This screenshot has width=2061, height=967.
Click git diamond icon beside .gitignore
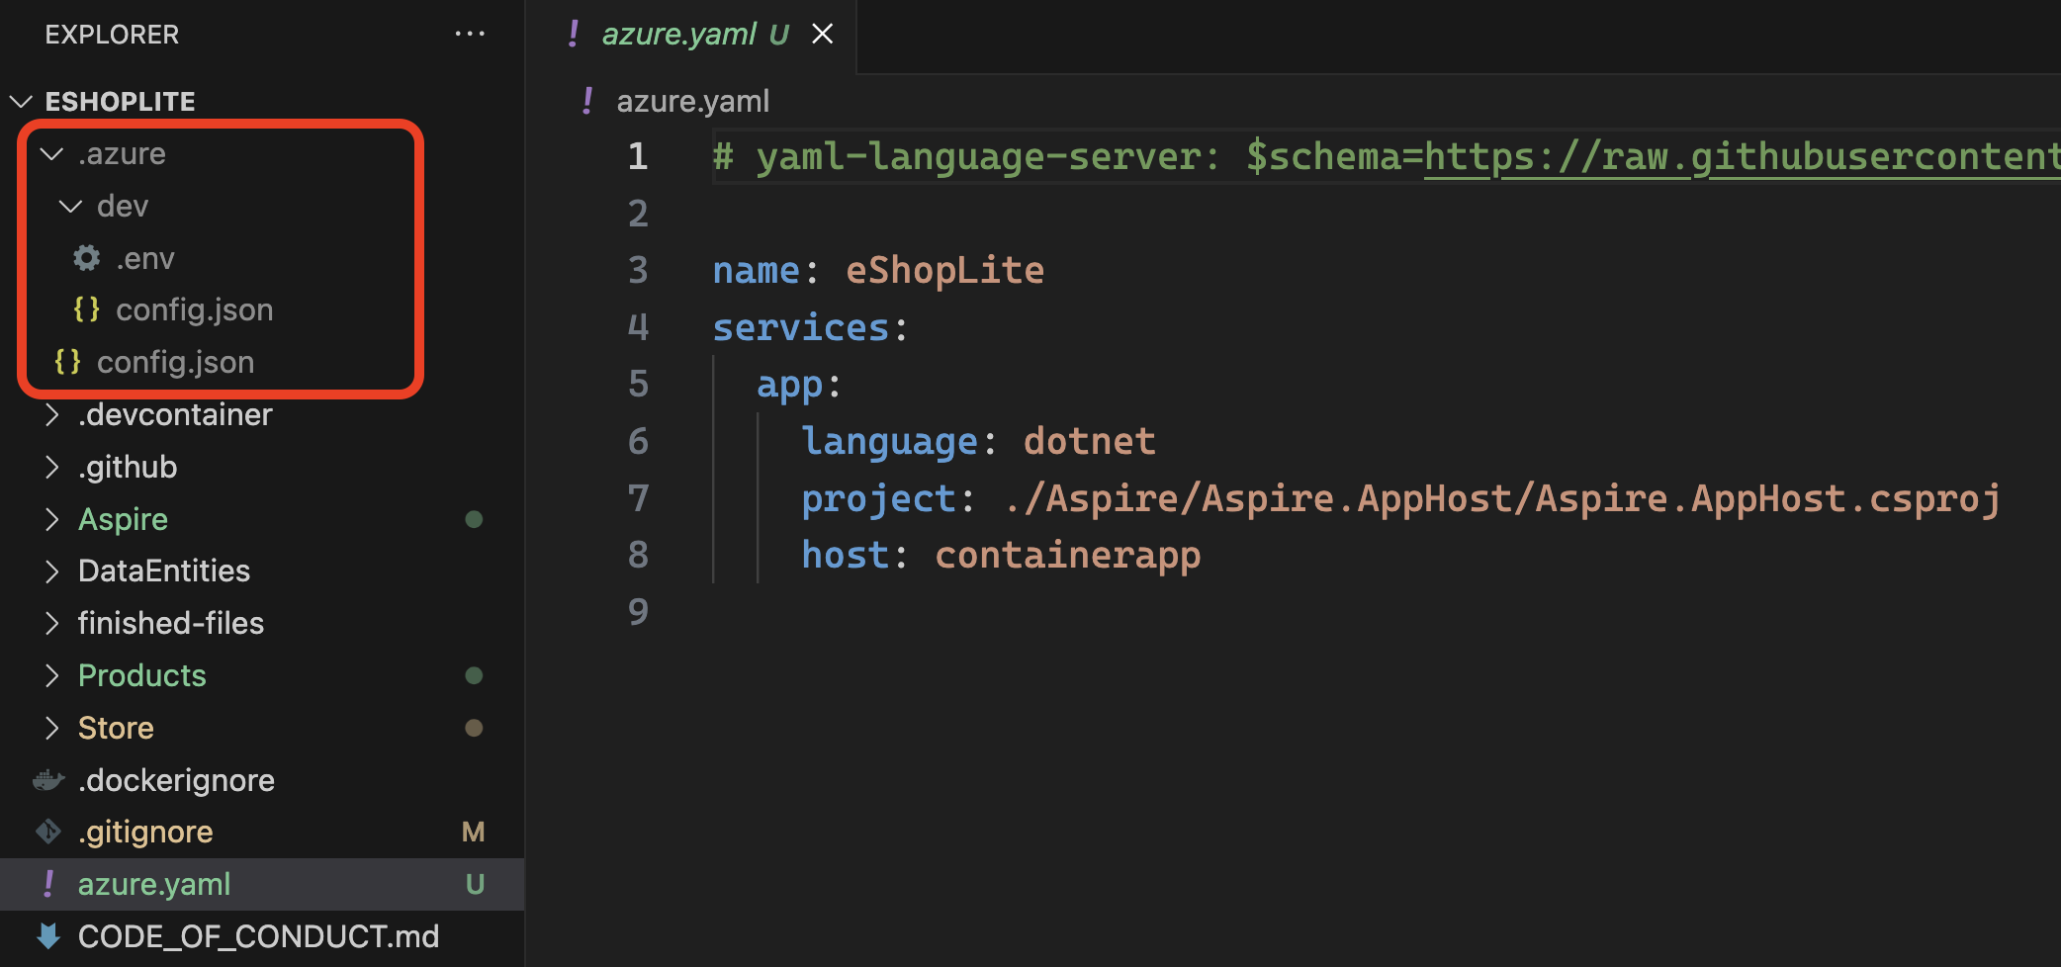[x=48, y=832]
